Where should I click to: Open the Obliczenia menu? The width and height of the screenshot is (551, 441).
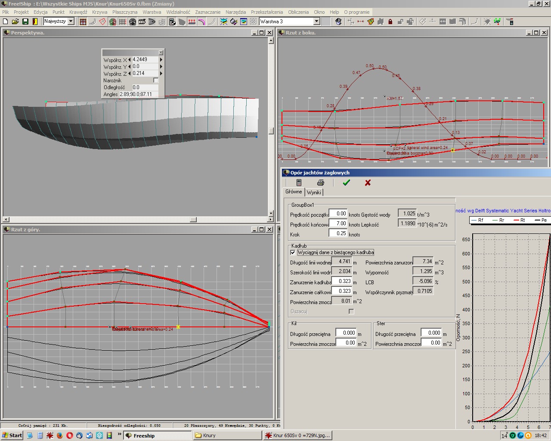pyautogui.click(x=298, y=12)
